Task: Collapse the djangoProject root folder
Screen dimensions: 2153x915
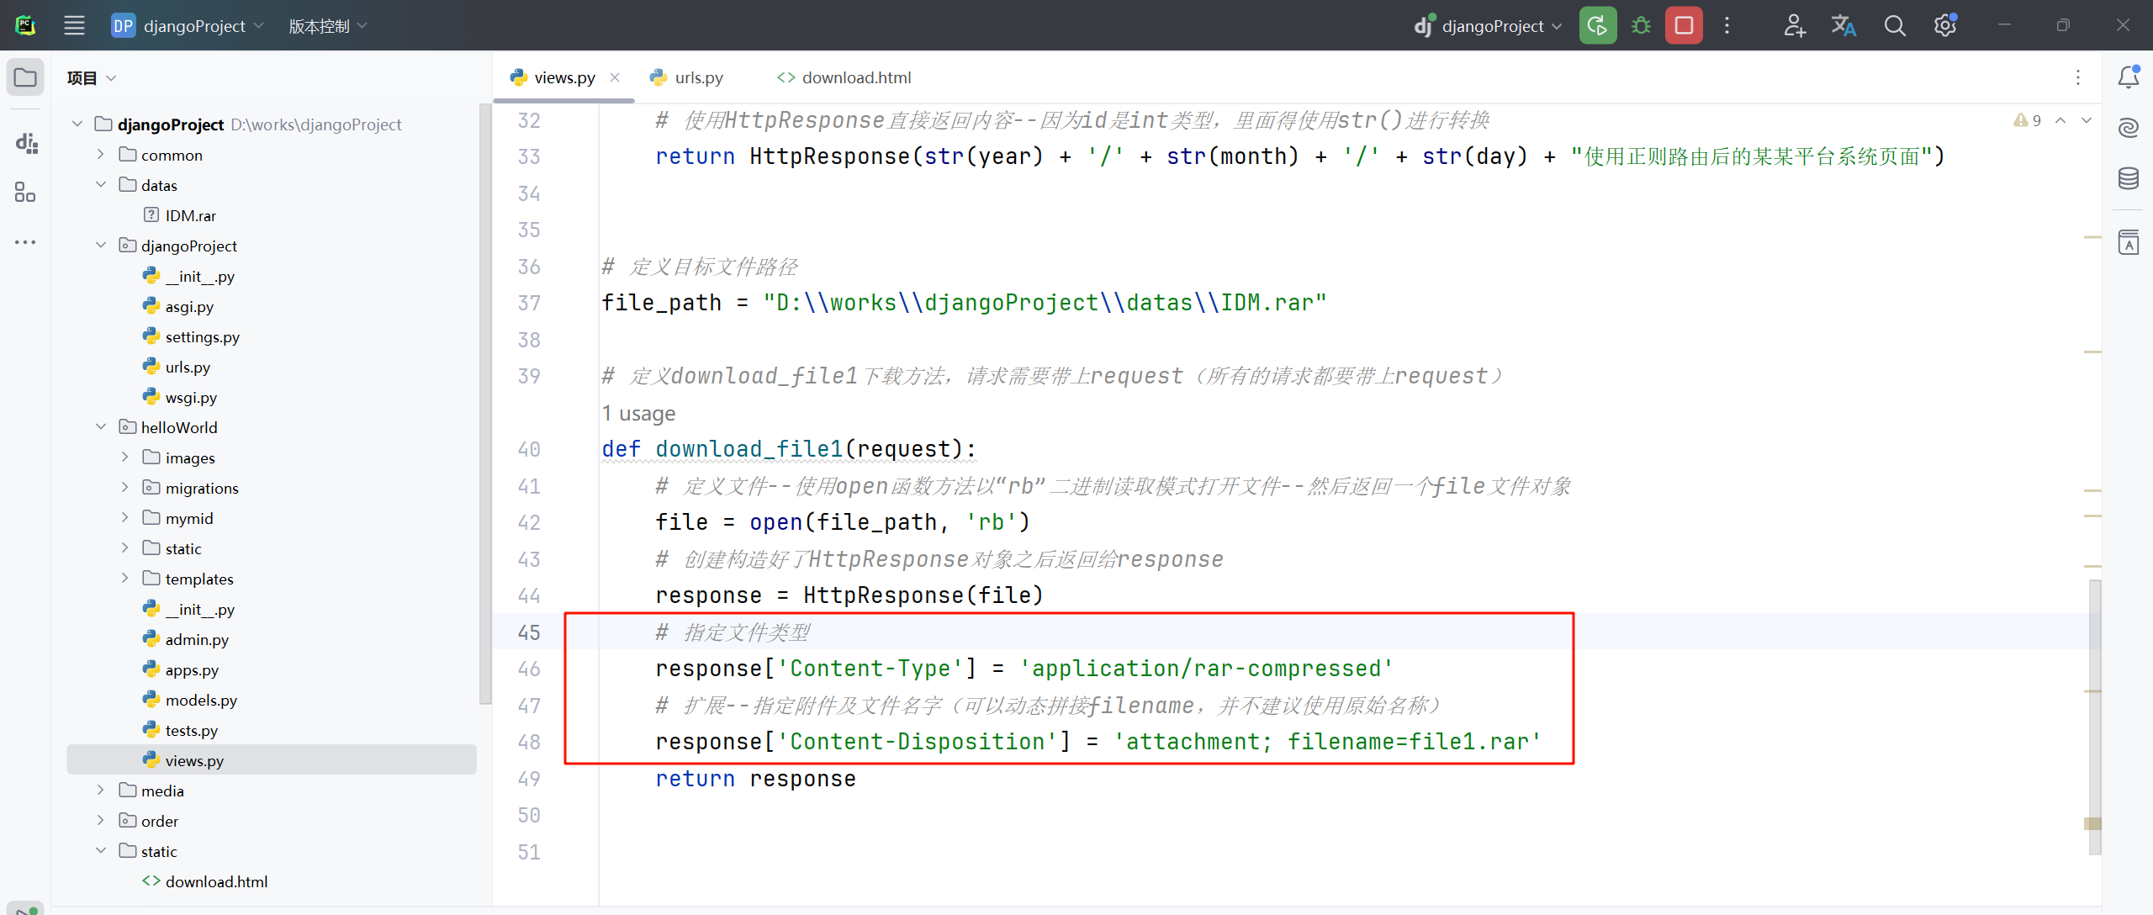Action: coord(77,124)
